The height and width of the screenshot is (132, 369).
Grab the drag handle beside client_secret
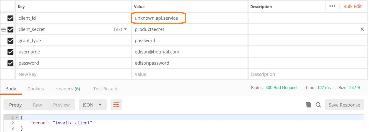3,30
